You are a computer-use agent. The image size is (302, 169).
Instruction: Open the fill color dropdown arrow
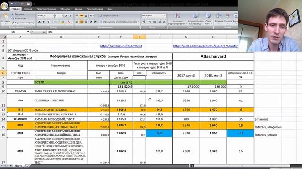click(65, 22)
